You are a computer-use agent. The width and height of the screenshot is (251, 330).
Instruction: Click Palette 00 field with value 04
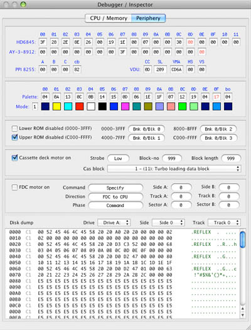45,97
